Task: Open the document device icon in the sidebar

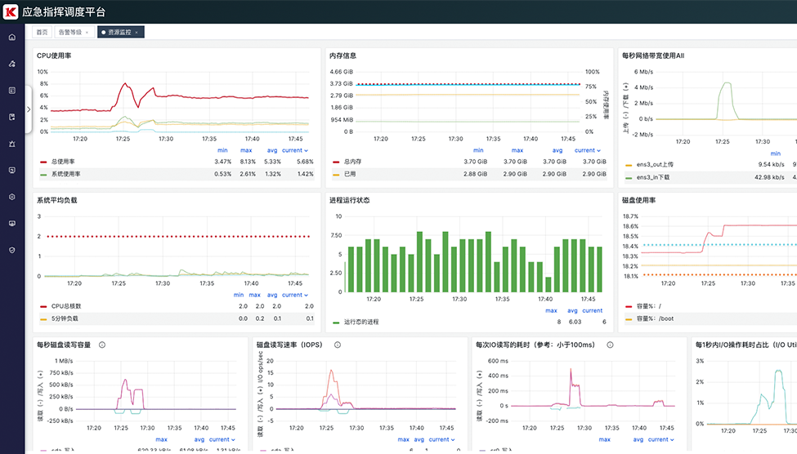Action: (x=12, y=117)
